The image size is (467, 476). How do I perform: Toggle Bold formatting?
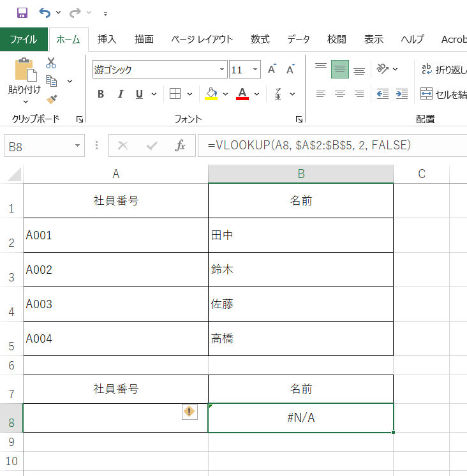pos(101,94)
